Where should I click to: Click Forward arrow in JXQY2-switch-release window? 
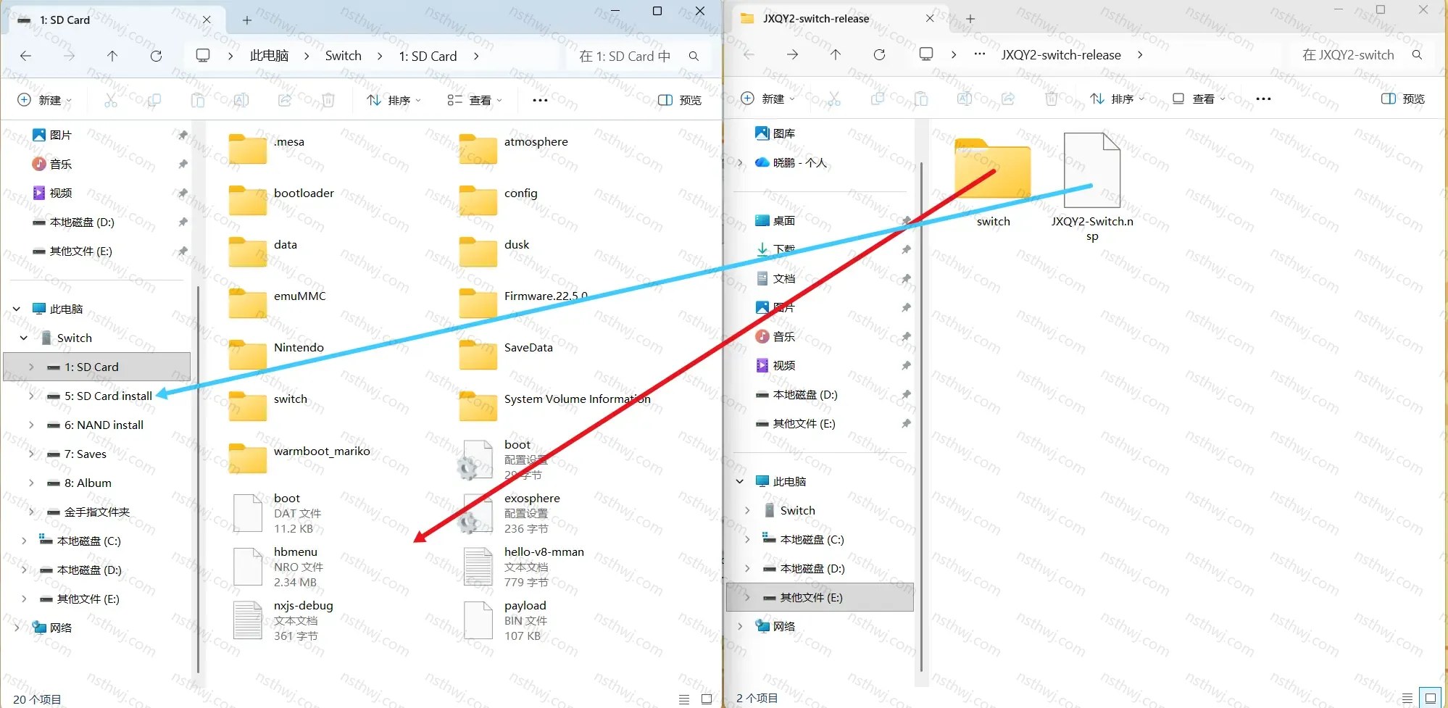792,54
